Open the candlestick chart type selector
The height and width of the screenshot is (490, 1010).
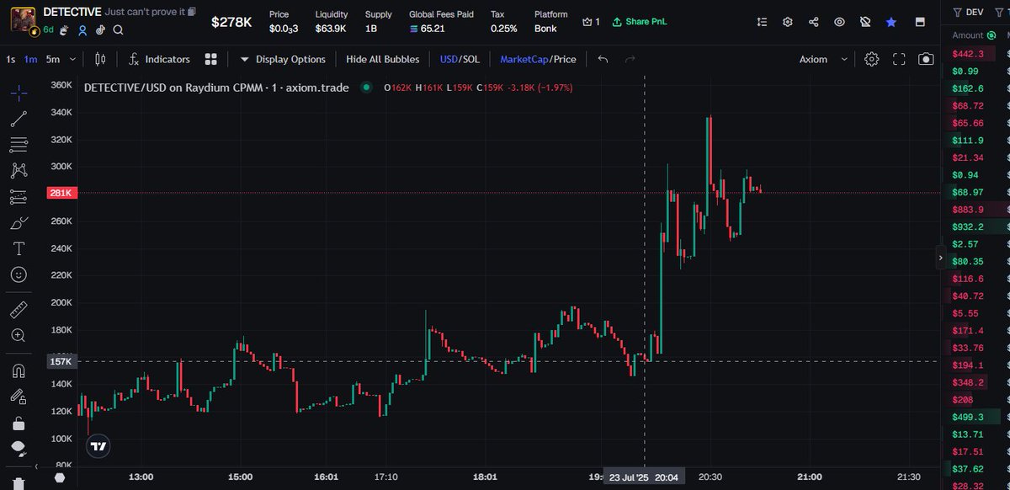pos(101,59)
